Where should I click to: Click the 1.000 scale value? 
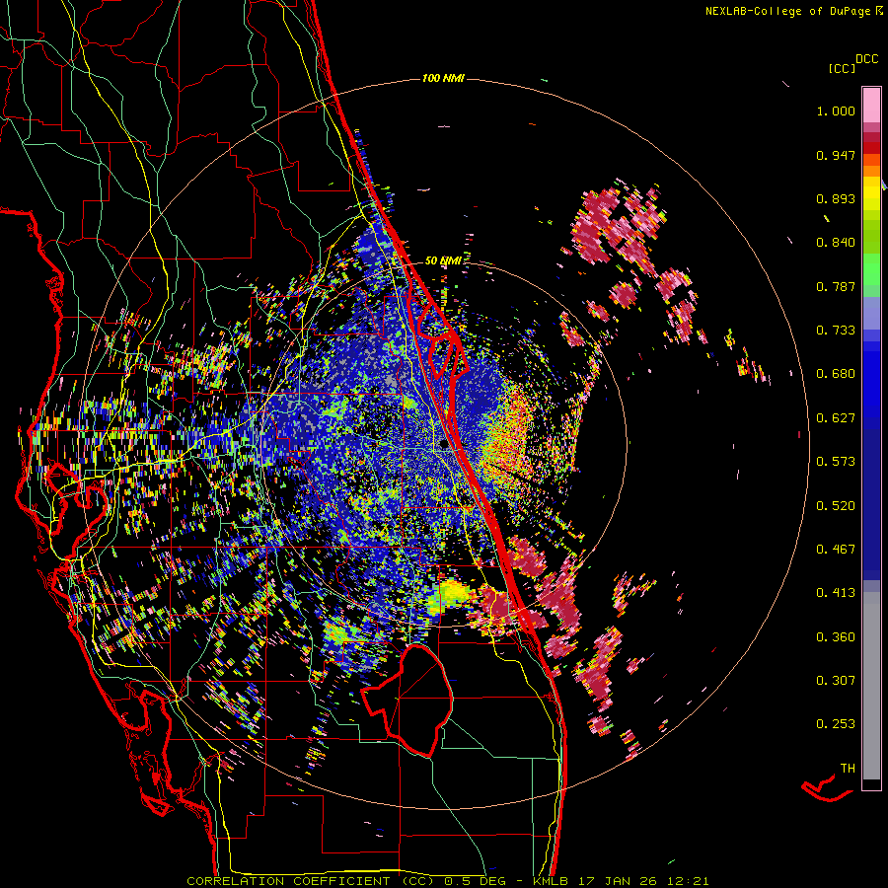[836, 111]
